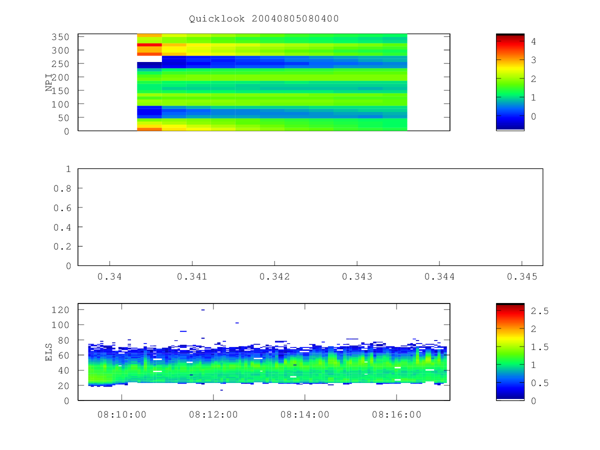Click the 0.342 x-axis tick label
Screen dimensions: 600x450
coord(274,276)
